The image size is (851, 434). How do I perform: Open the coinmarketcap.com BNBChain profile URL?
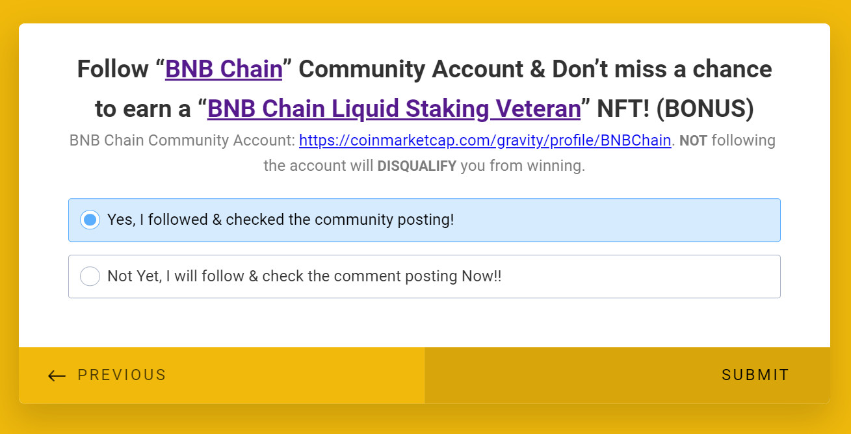(x=484, y=140)
